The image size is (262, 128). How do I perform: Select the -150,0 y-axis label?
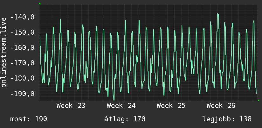pos(22,32)
